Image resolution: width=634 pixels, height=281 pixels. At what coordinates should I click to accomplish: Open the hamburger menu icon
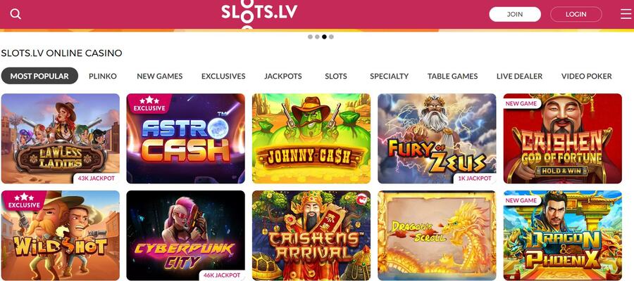[626, 14]
